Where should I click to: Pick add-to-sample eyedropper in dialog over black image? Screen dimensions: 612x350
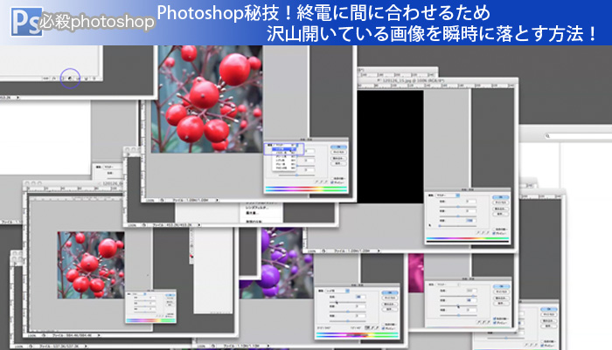[483, 233]
